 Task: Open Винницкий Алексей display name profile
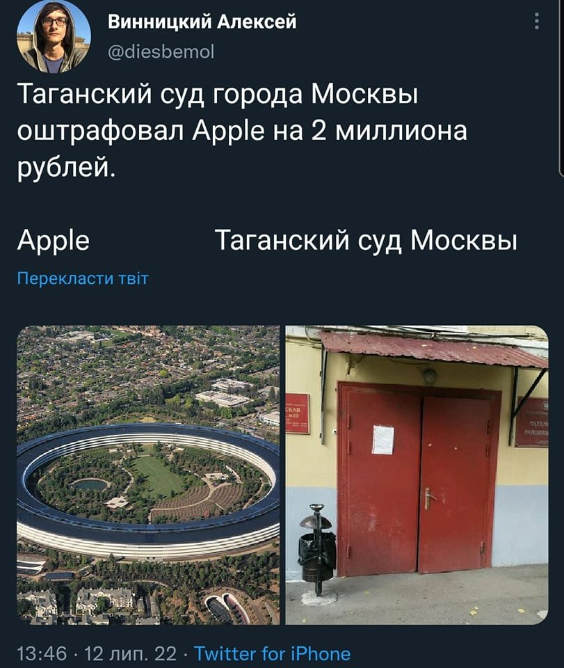click(202, 22)
